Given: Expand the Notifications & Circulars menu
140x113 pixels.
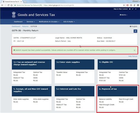Looking at the screenshot, I should click(49, 22).
